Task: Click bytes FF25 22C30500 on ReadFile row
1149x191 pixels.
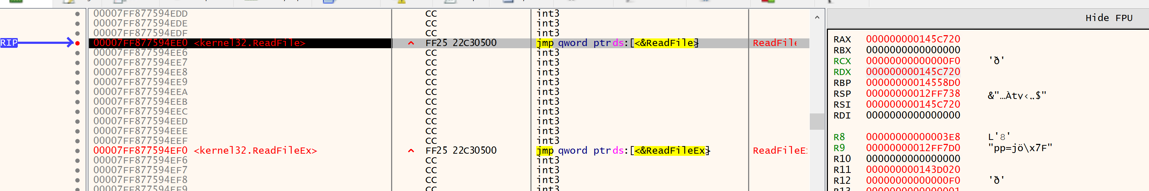Action: point(461,43)
